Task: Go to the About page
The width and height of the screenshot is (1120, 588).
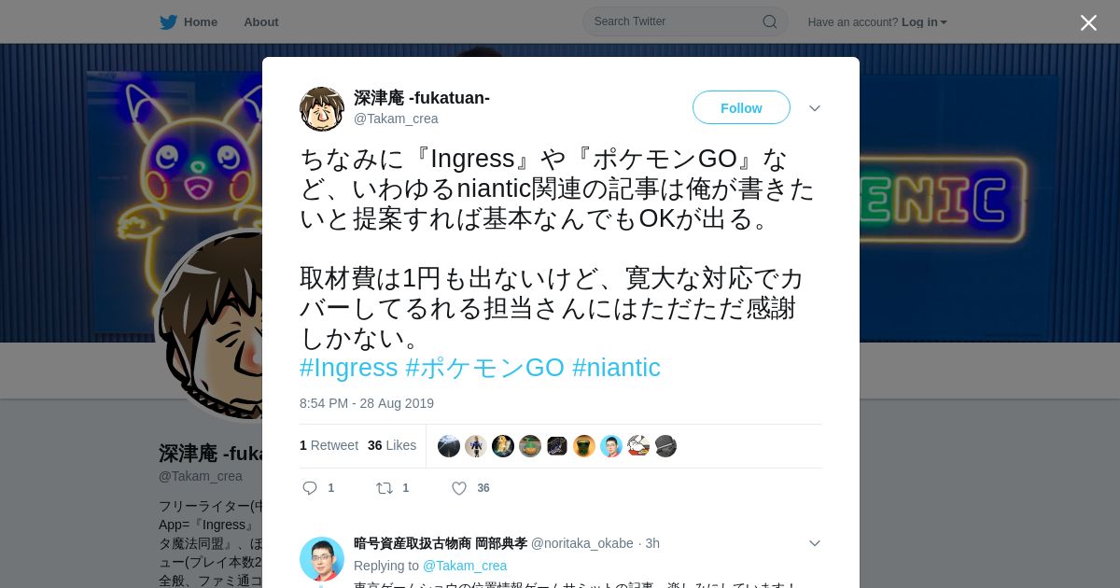Action: coord(261,22)
